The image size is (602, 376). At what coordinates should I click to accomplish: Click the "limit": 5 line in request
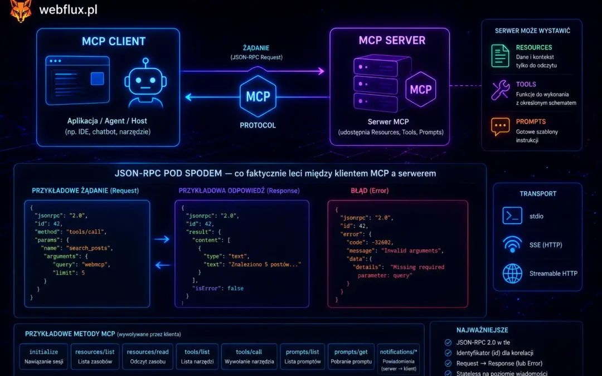(69, 273)
